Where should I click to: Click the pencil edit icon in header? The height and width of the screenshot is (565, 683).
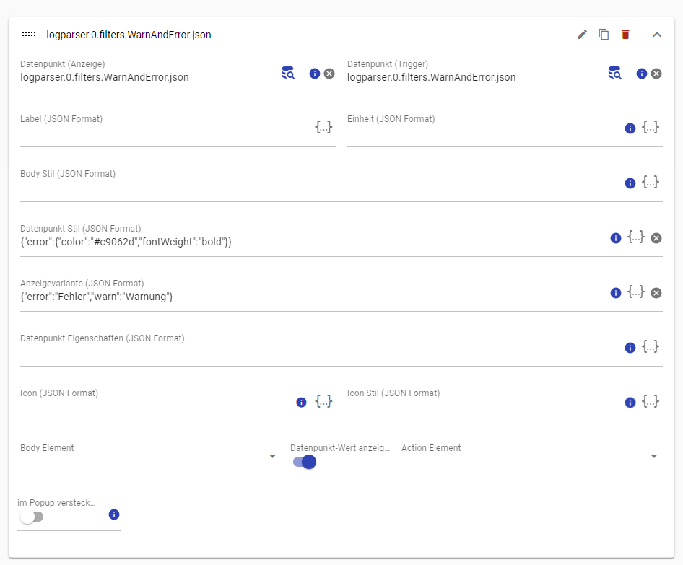(582, 35)
